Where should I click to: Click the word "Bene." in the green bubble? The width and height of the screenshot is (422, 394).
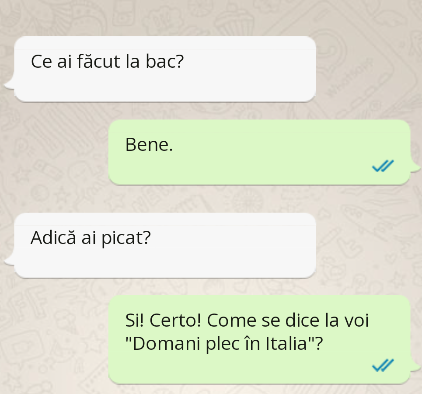[x=149, y=144]
